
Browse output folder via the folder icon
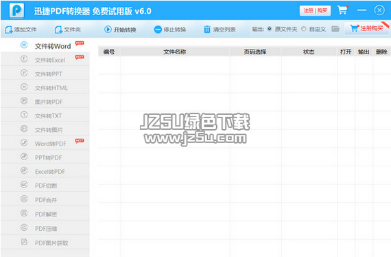click(x=335, y=29)
